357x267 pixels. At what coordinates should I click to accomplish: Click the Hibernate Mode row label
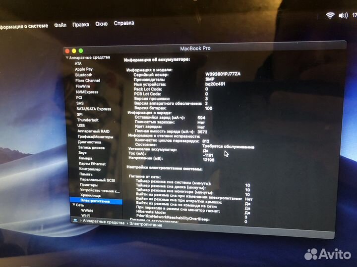click(151, 212)
